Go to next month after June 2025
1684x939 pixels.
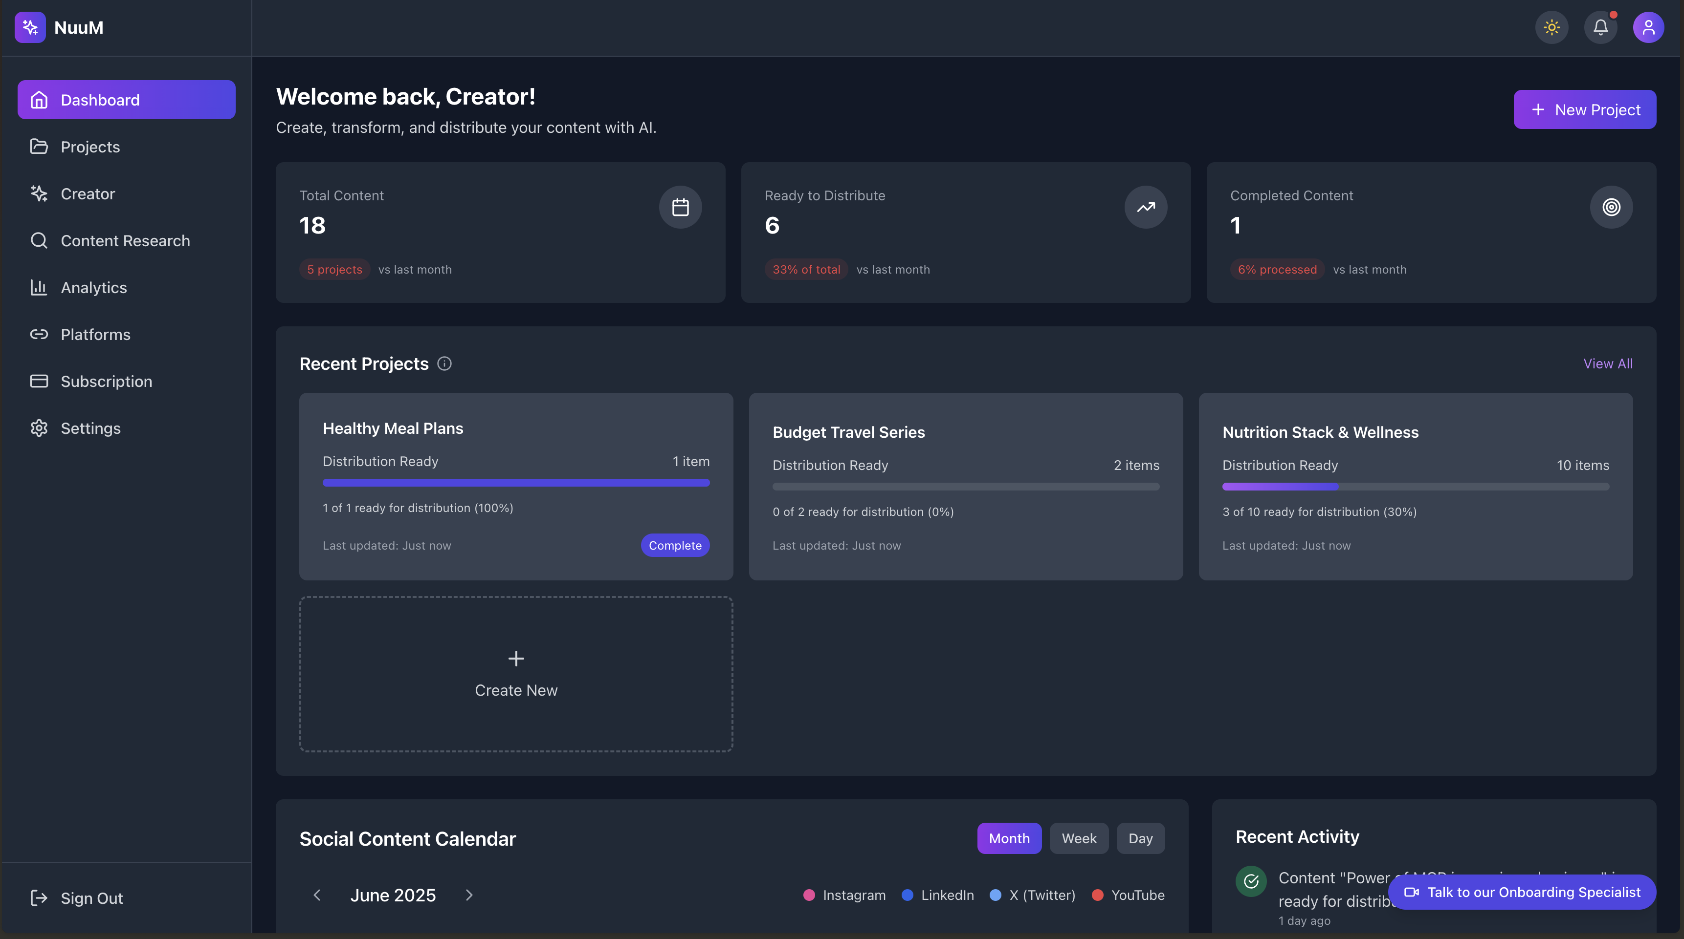pyautogui.click(x=469, y=895)
